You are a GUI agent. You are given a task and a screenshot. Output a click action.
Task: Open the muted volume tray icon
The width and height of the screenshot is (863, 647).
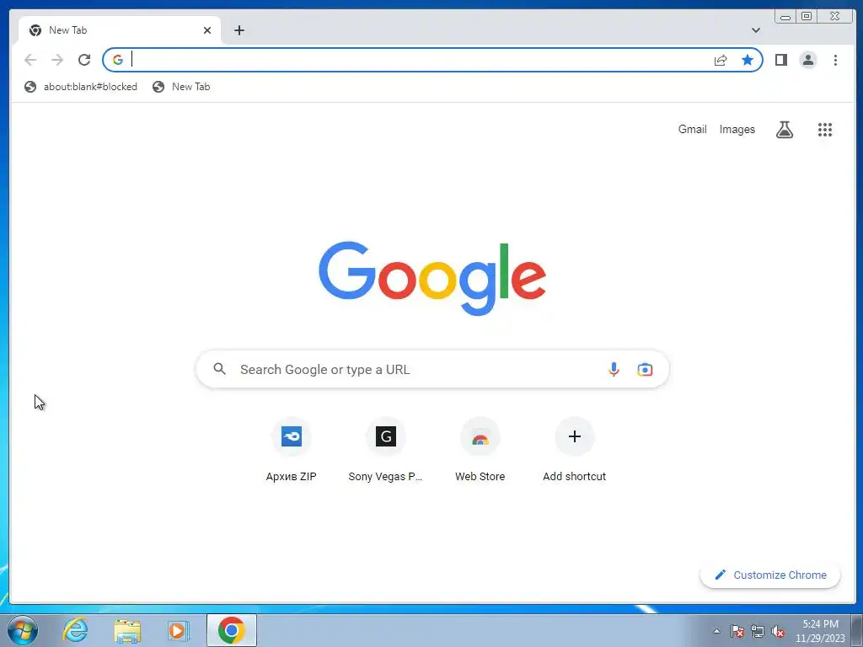(x=778, y=631)
